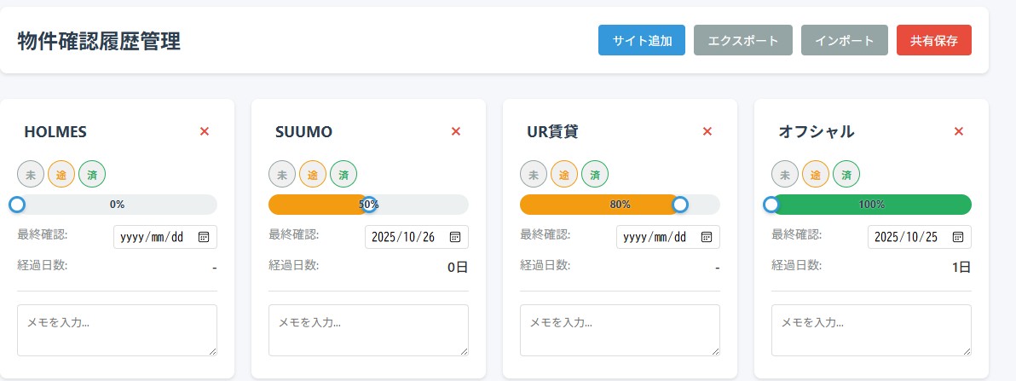Remove the オフシャル card using X icon
The height and width of the screenshot is (381, 1016).
[958, 131]
